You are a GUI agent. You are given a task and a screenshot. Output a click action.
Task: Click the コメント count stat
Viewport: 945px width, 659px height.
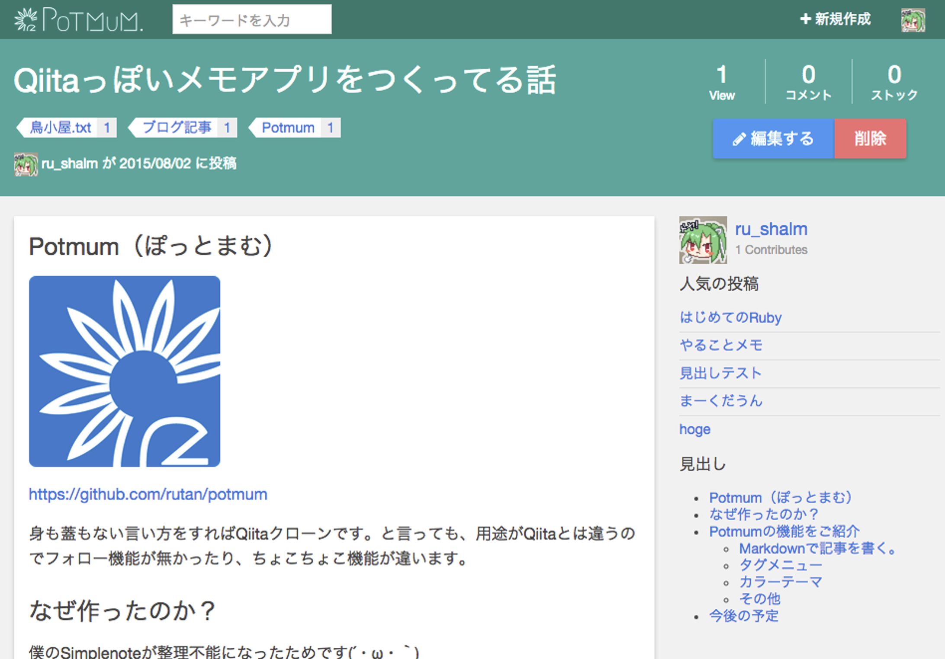click(808, 82)
